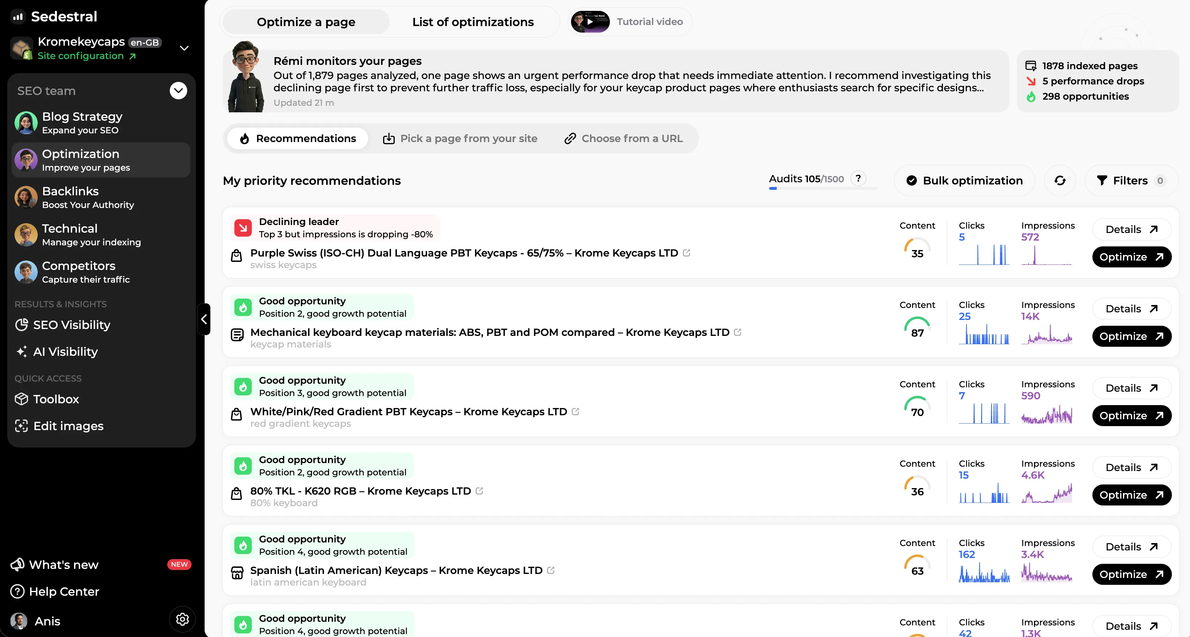This screenshot has height=637, width=1190.
Task: Go to Backlinks section
Action: pyautogui.click(x=101, y=197)
